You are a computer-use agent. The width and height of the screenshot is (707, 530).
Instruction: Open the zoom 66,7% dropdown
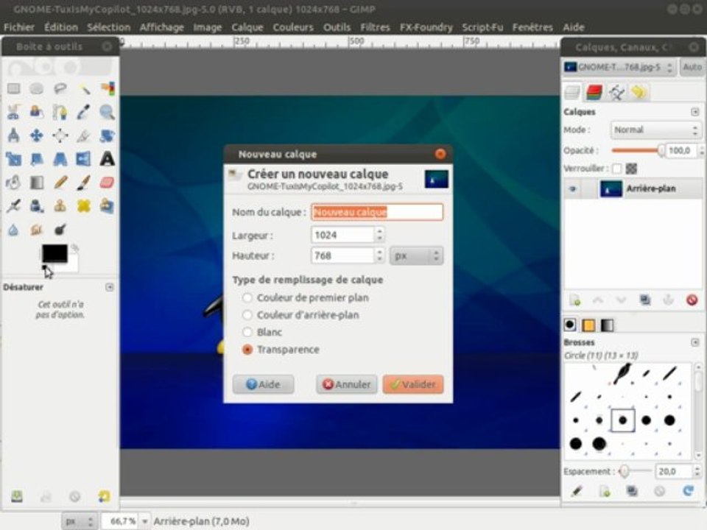(145, 521)
